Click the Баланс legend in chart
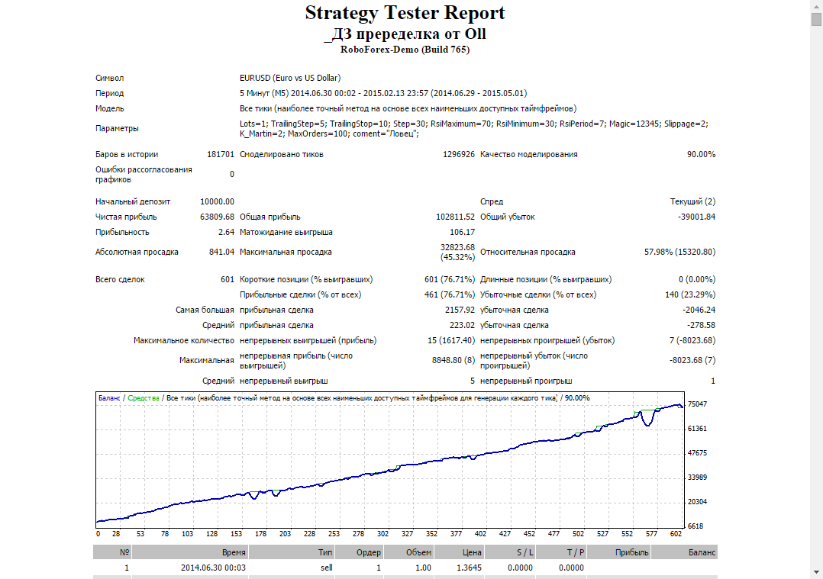The image size is (823, 579). [109, 398]
